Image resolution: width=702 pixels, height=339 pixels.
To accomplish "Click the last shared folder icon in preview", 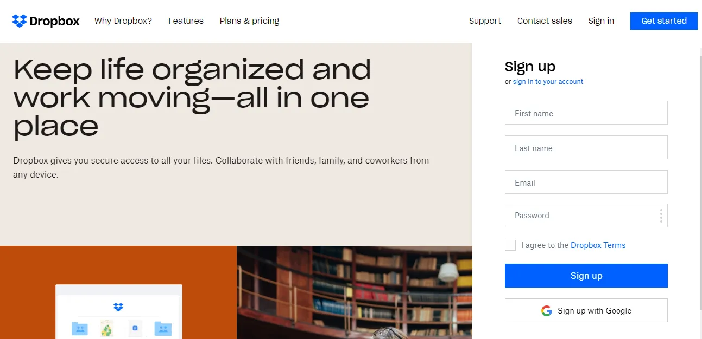I will [x=163, y=328].
